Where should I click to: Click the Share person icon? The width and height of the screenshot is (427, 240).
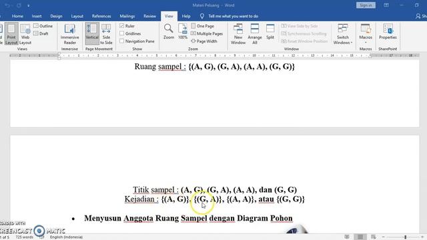coord(418,16)
